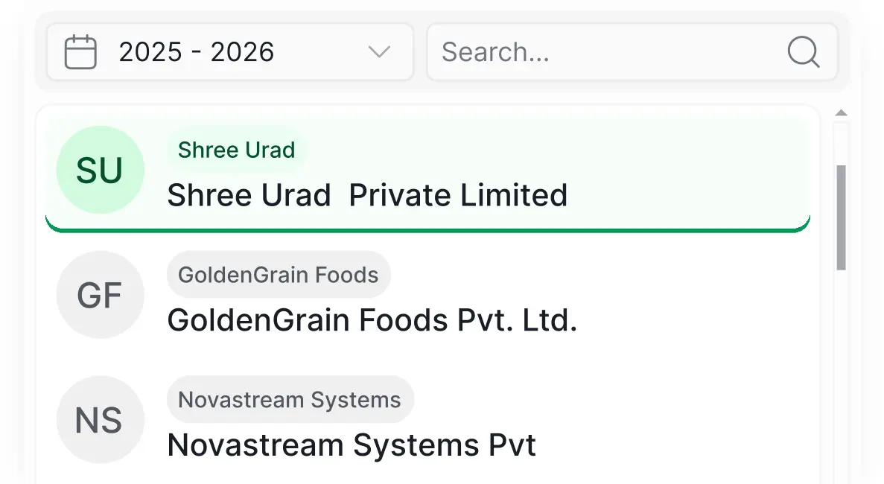Click the SU avatar circle
Image resolution: width=884 pixels, height=484 pixels.
coord(101,170)
